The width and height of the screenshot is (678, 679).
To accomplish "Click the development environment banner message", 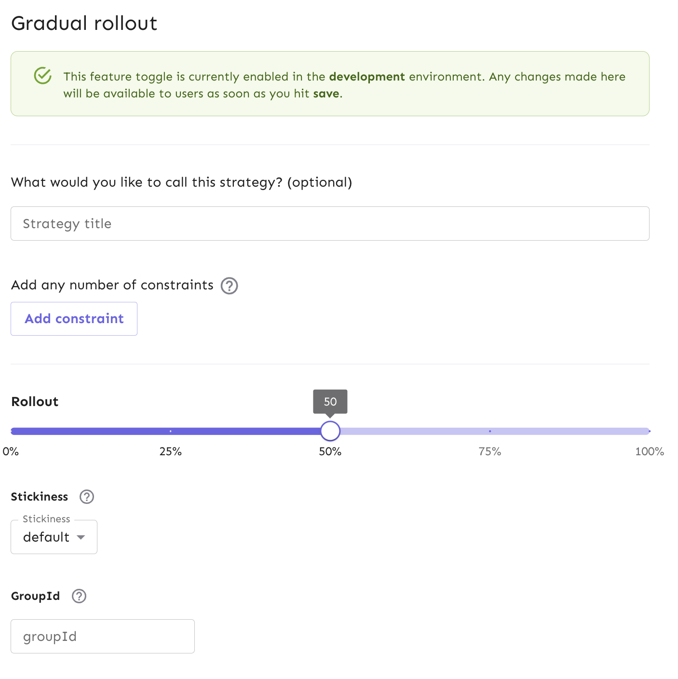I will coord(344,85).
